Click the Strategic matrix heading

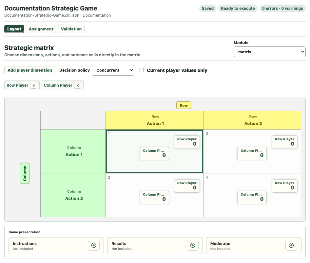29,48
